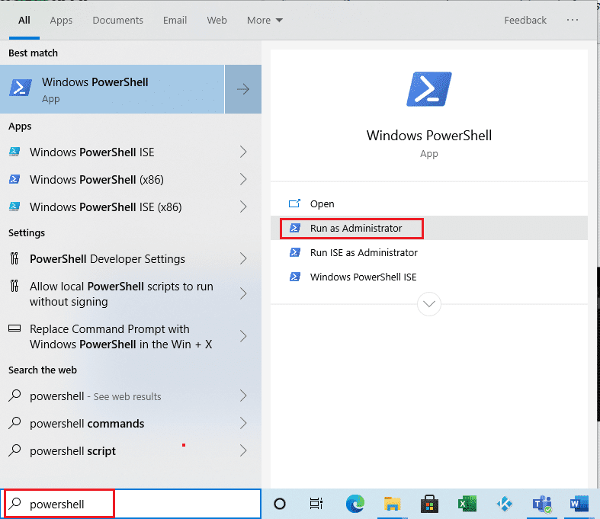Viewport: 600px width, 519px height.
Task: Expand powershell script chevron
Action: 243,450
